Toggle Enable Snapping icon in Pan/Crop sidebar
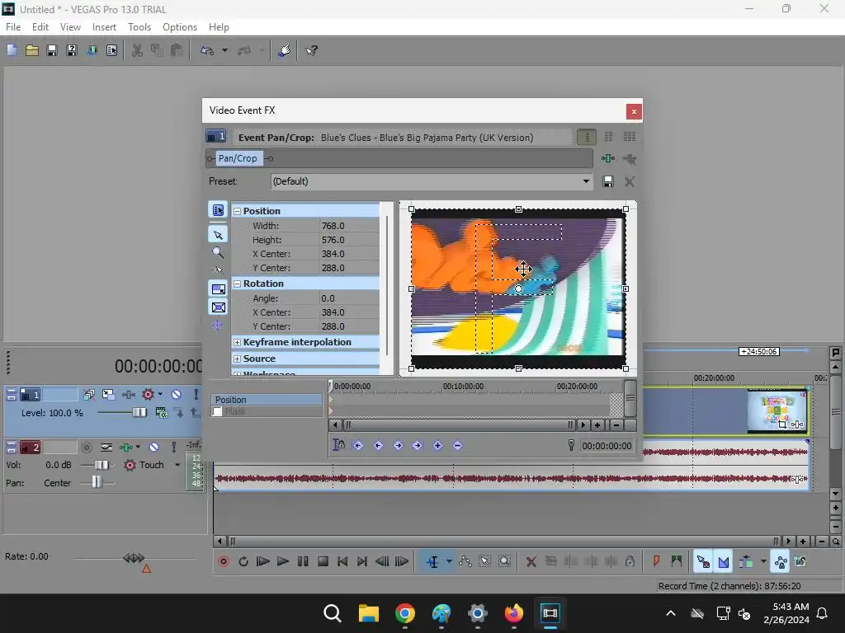 (218, 270)
